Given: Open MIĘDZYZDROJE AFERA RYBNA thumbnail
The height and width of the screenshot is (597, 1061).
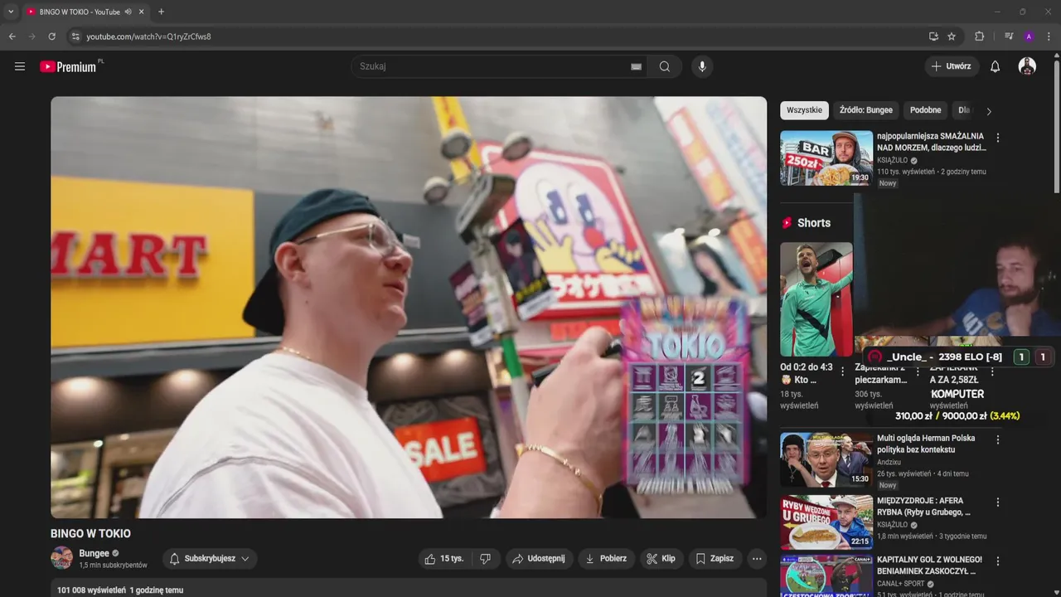Looking at the screenshot, I should pos(826,522).
